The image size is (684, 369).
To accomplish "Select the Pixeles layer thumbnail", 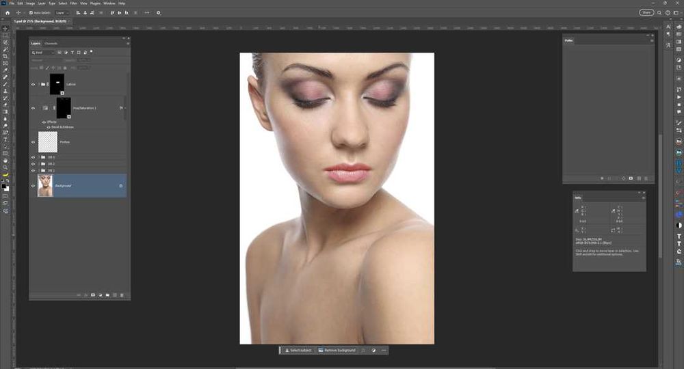I will tap(48, 142).
